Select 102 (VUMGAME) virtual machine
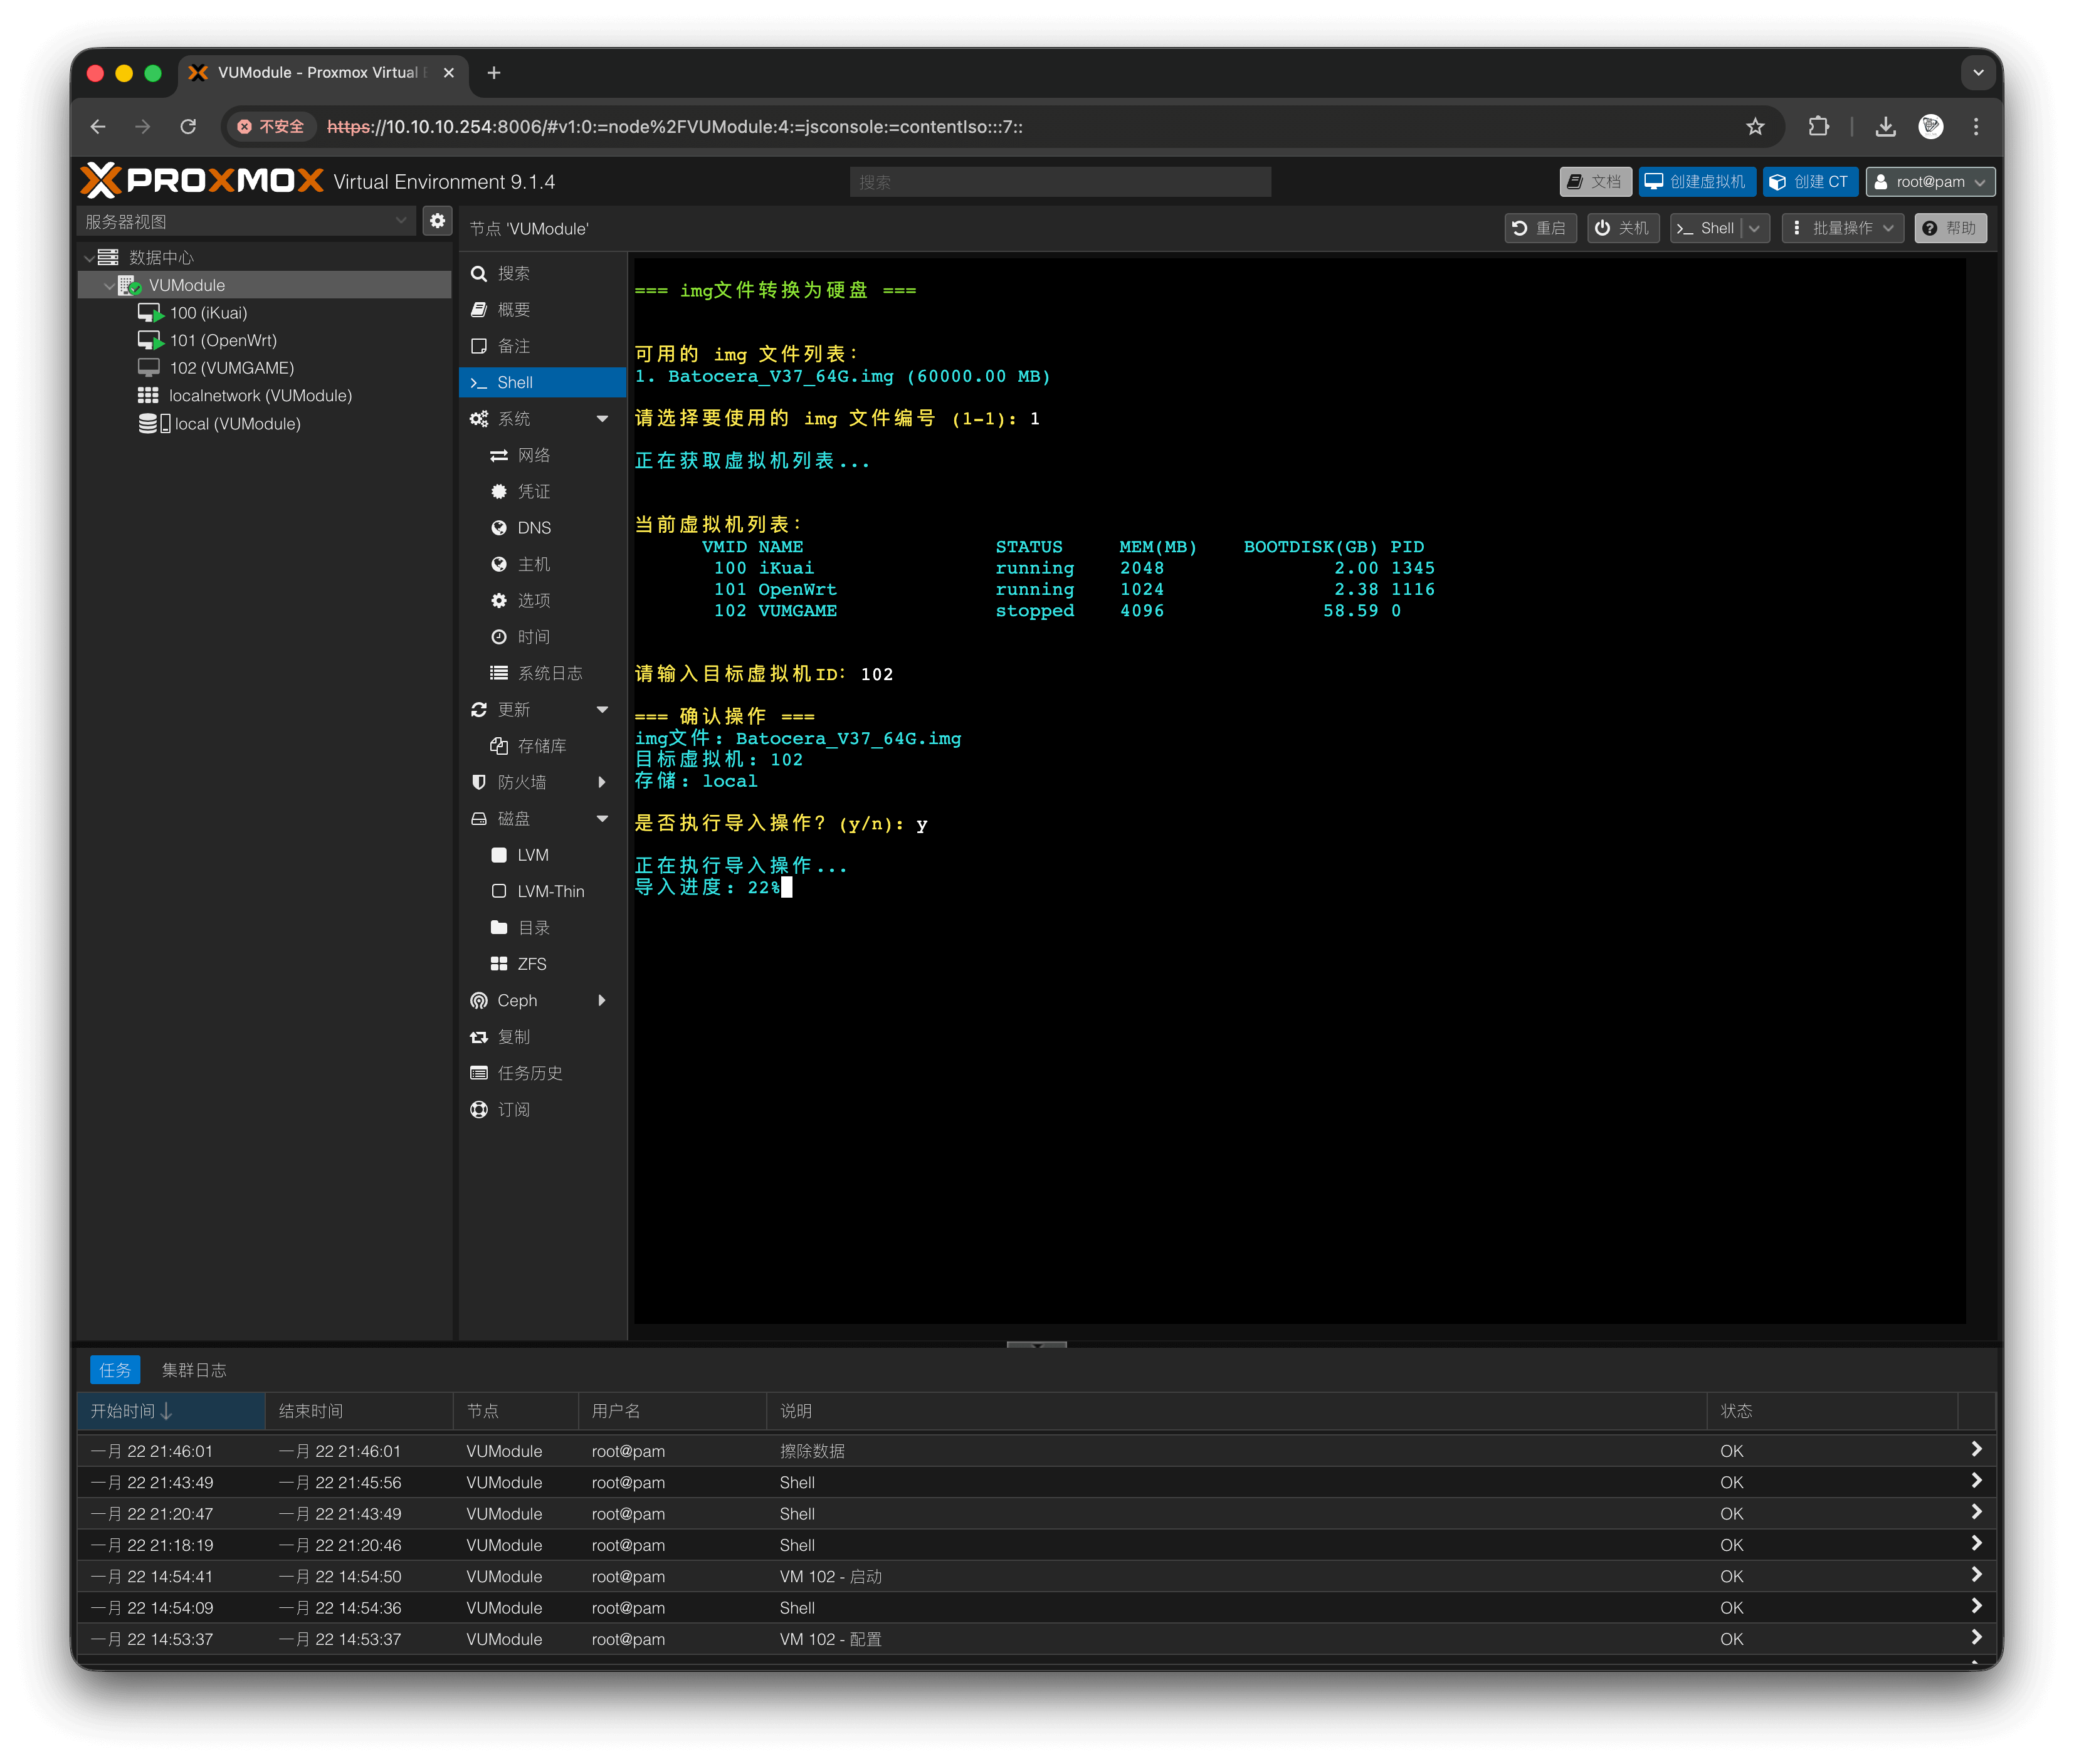The image size is (2074, 1764). [231, 368]
